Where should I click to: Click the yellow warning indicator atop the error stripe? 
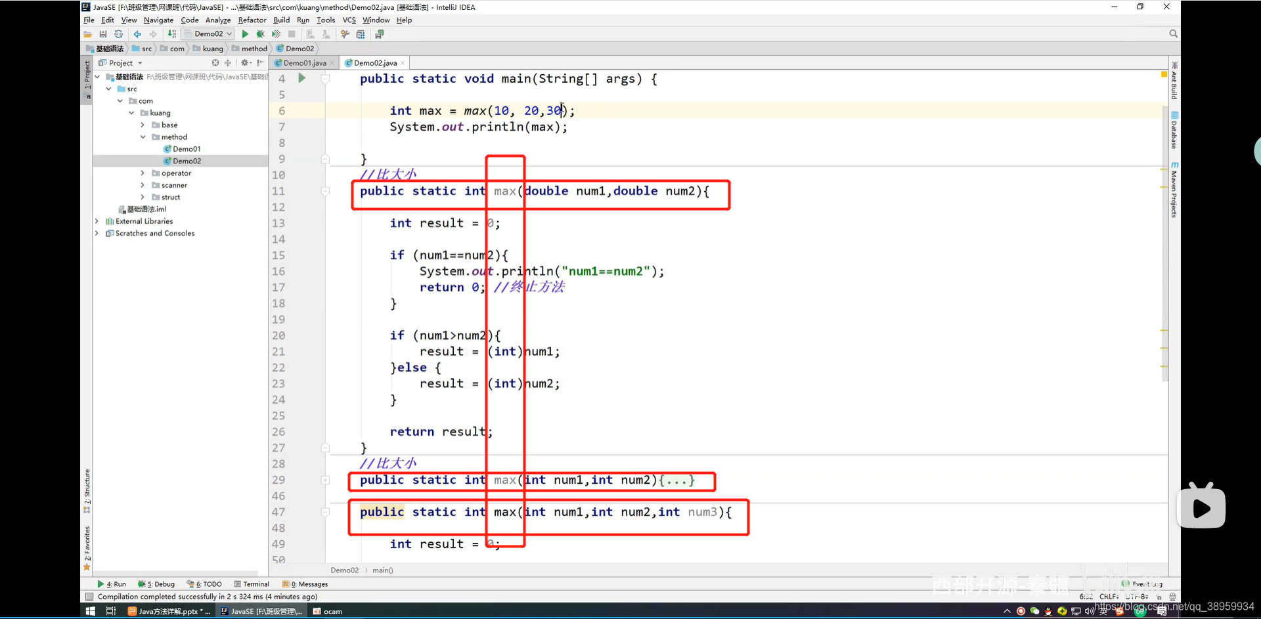pos(1164,74)
